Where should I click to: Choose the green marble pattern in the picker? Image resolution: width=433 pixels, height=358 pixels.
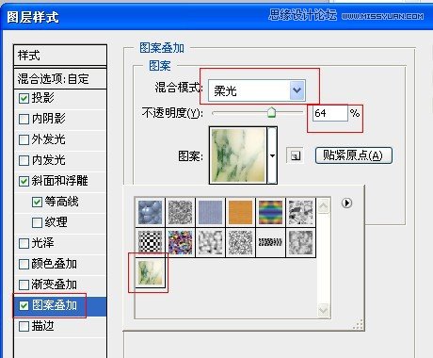pyautogui.click(x=150, y=272)
